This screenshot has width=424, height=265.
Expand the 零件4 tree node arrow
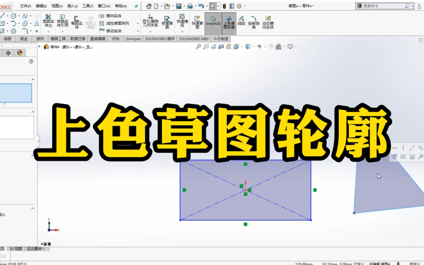[x=40, y=46]
